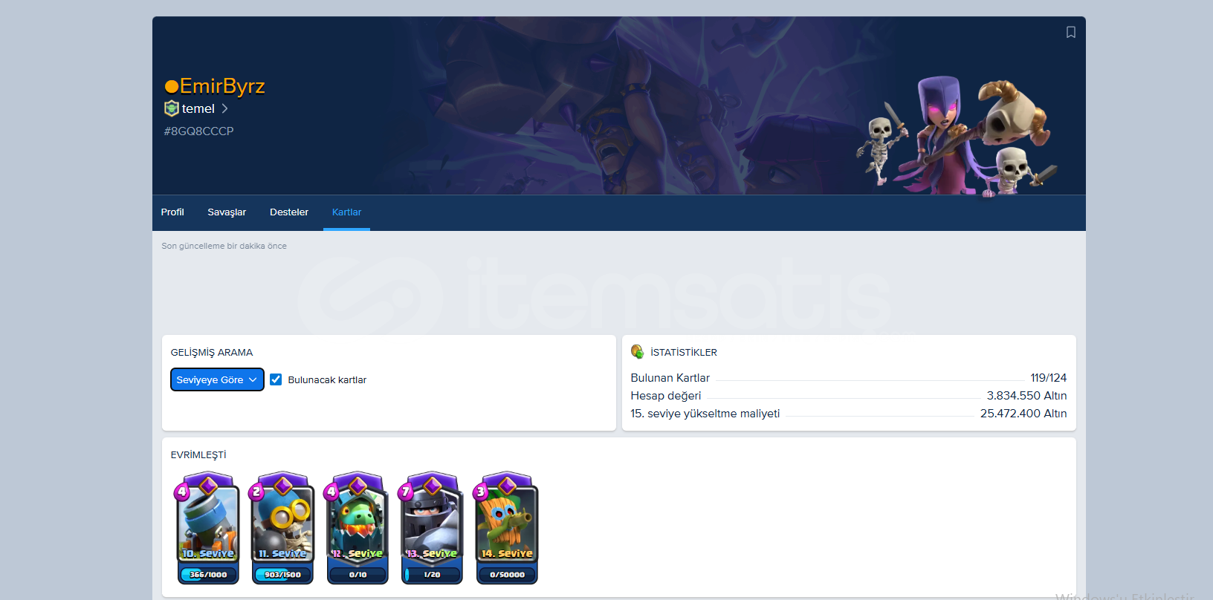The height and width of the screenshot is (600, 1213).
Task: Click the EVRİMLEŞTİ section heading
Action: tap(198, 454)
